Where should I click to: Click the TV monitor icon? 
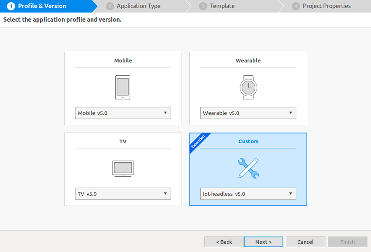coord(123,168)
